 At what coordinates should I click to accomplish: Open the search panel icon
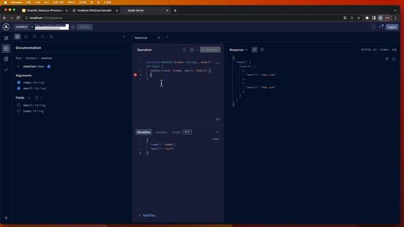tap(43, 37)
